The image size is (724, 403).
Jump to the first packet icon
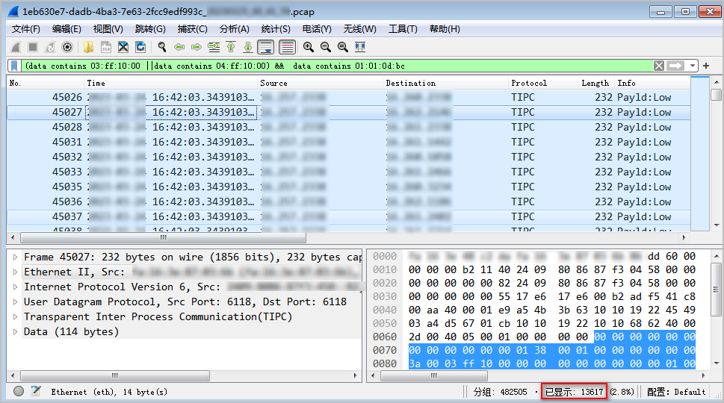[231, 47]
